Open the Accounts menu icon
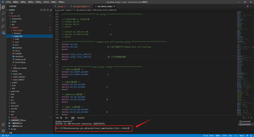Image resolution: width=254 pixels, height=137 pixels. 3,125
